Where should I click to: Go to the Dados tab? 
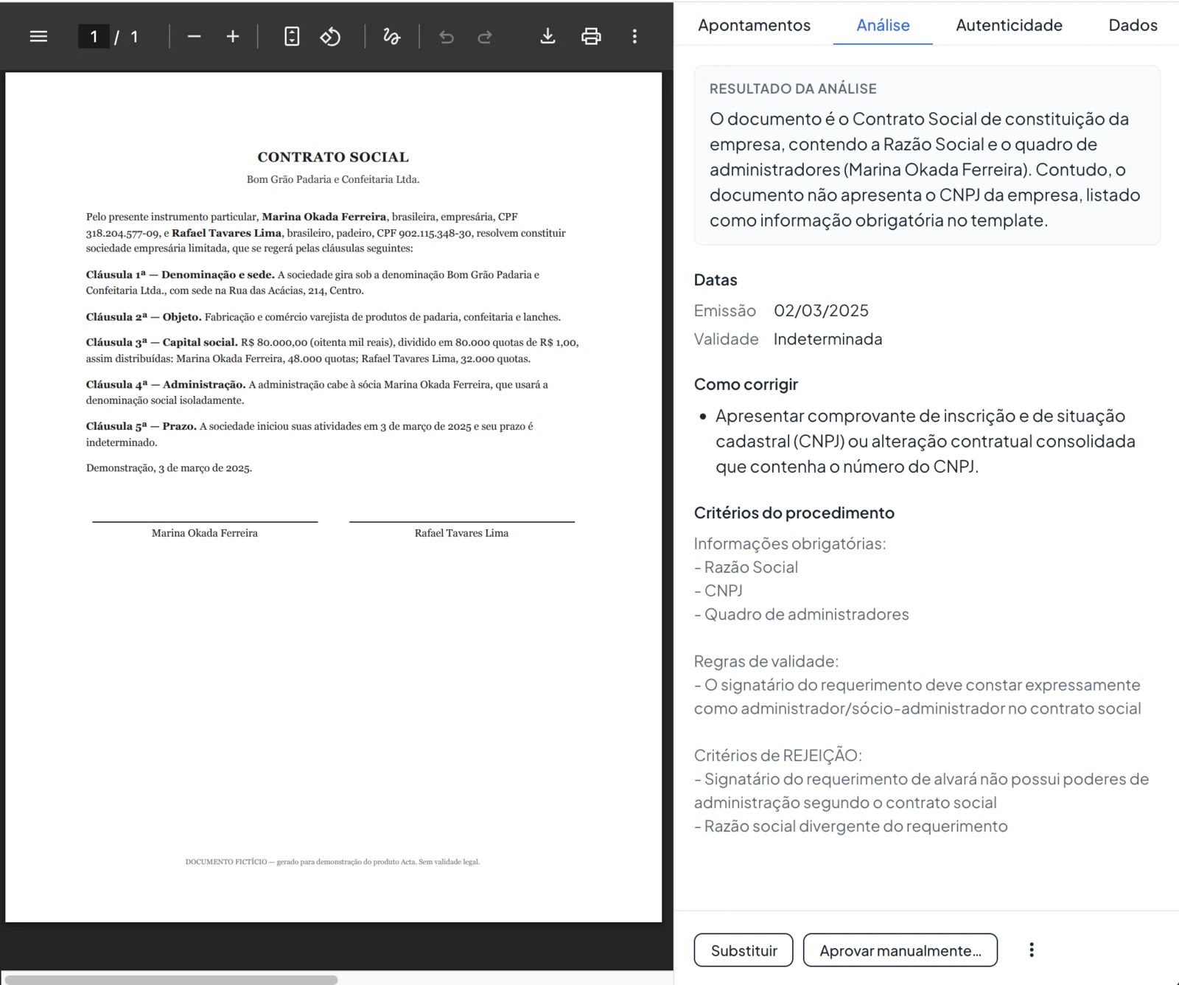pos(1133,25)
